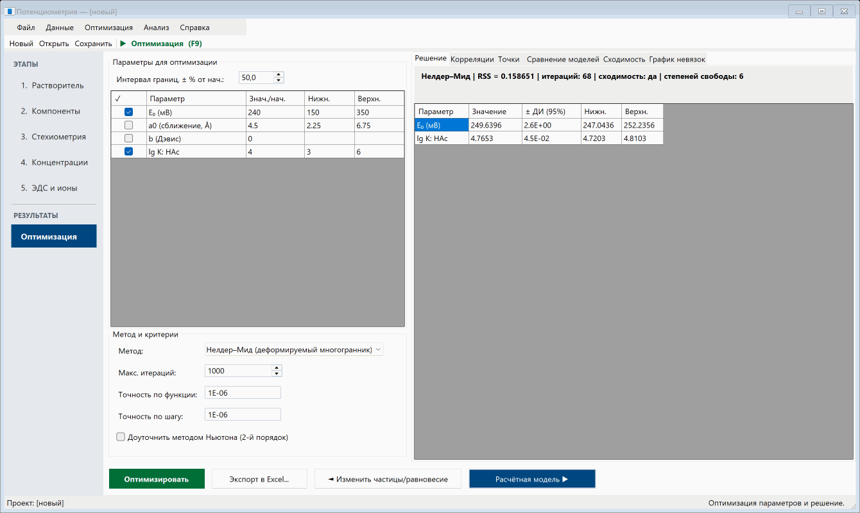Click the upper bound cell 6.75
The image size is (860, 513).
[379, 126]
